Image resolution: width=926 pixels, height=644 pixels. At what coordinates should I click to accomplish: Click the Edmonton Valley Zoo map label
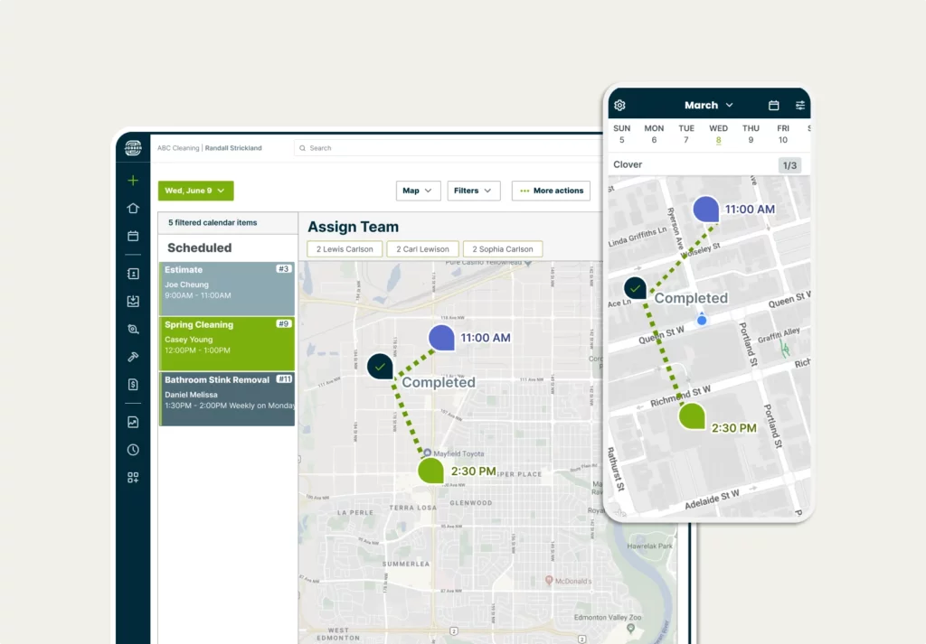[608, 618]
